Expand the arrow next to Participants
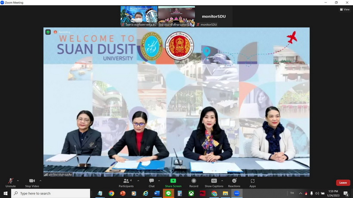 pyautogui.click(x=138, y=181)
